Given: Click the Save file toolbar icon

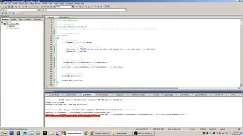Looking at the screenshot, I should 9,7.
